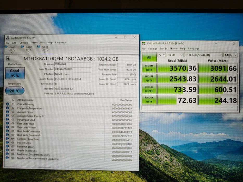Click the Attribute Name column header
The height and width of the screenshot is (182, 243).
point(26,100)
